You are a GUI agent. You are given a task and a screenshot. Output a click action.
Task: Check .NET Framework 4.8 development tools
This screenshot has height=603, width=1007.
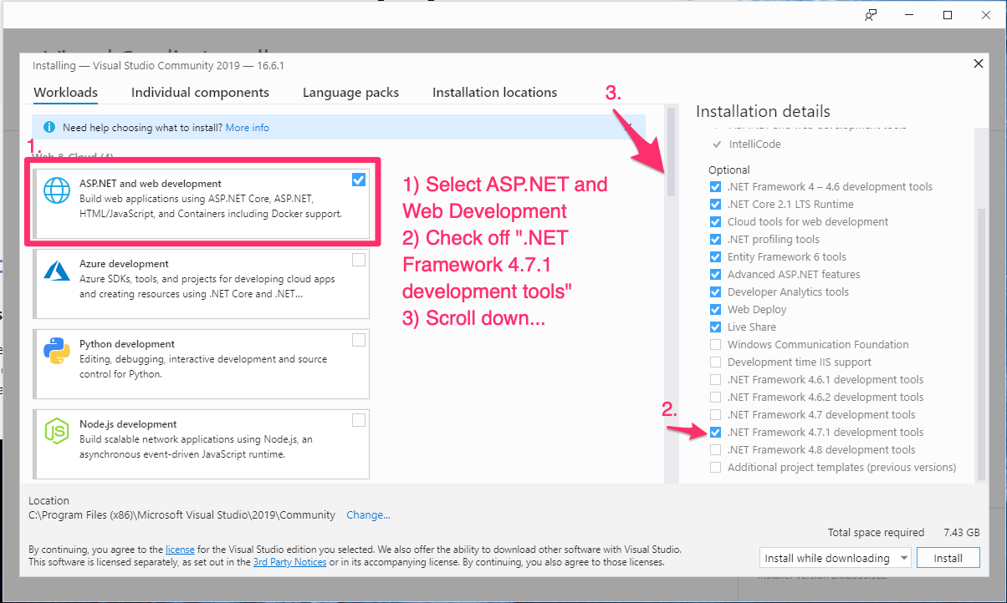coord(715,449)
